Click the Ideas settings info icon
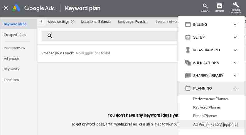Image resolution: width=246 pixels, height=135 pixels. [x=73, y=21]
